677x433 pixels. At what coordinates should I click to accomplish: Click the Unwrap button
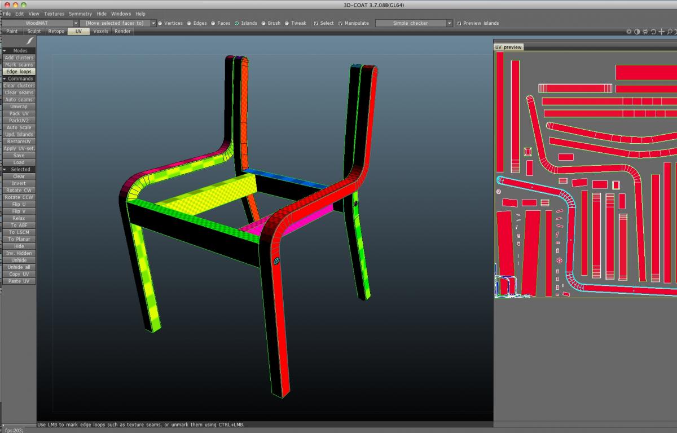click(19, 107)
